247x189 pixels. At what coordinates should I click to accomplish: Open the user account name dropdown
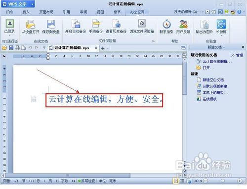[203, 12]
